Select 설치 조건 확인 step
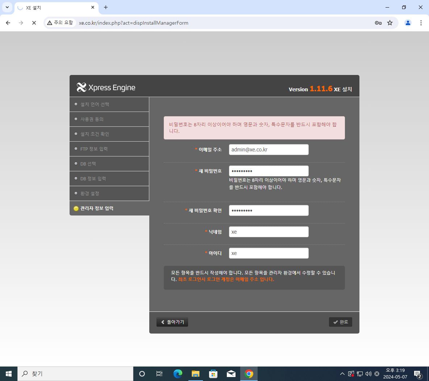 point(109,134)
